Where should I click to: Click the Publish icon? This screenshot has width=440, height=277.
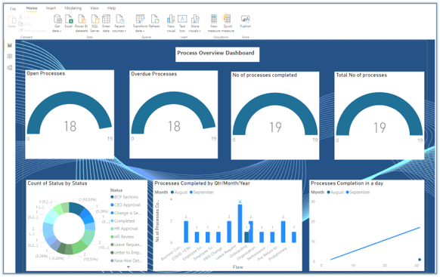click(245, 19)
